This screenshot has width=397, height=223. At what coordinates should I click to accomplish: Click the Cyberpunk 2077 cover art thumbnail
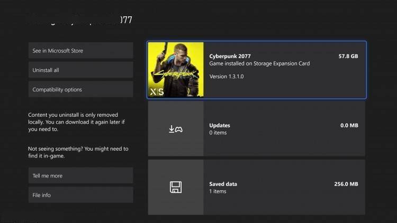click(176, 70)
